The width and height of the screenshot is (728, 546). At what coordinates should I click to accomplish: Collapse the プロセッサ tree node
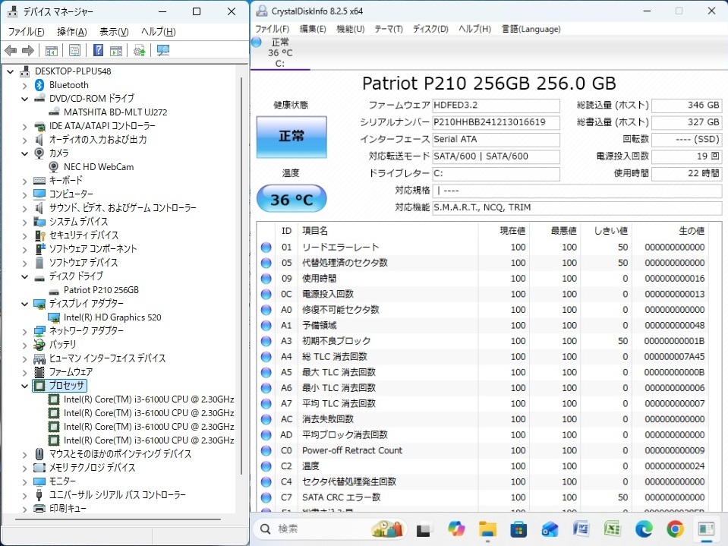(25, 386)
